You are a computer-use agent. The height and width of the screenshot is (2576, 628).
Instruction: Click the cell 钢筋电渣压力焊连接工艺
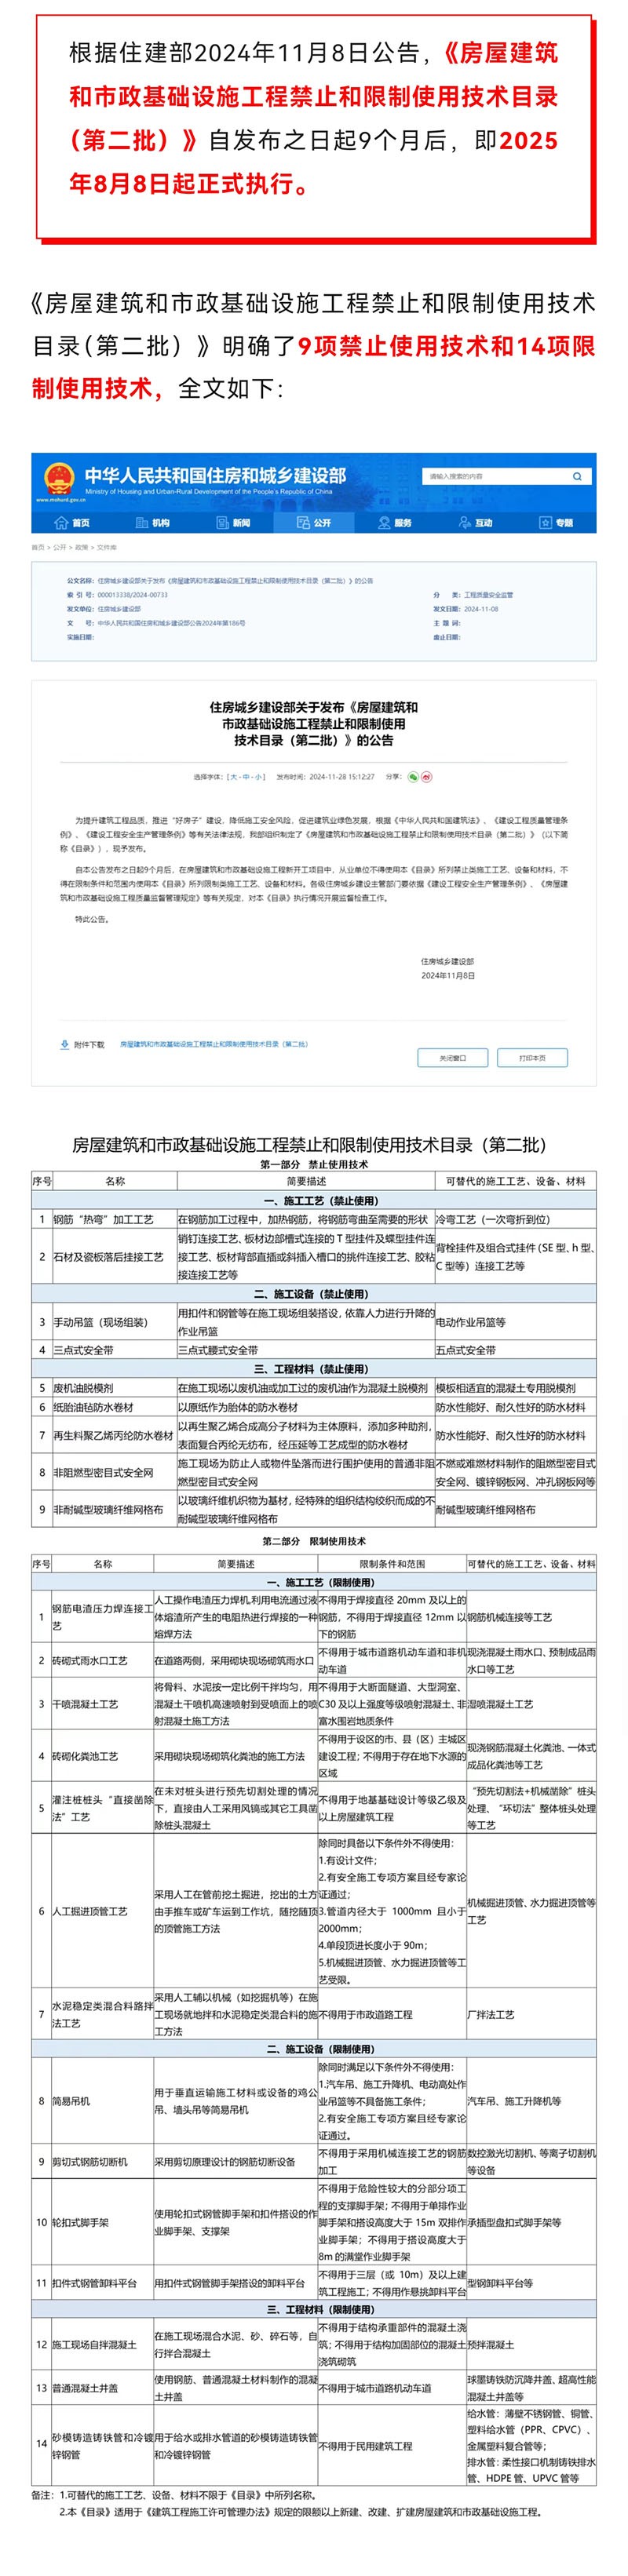(102, 1617)
